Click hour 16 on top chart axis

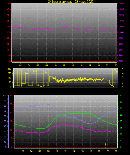81,65
